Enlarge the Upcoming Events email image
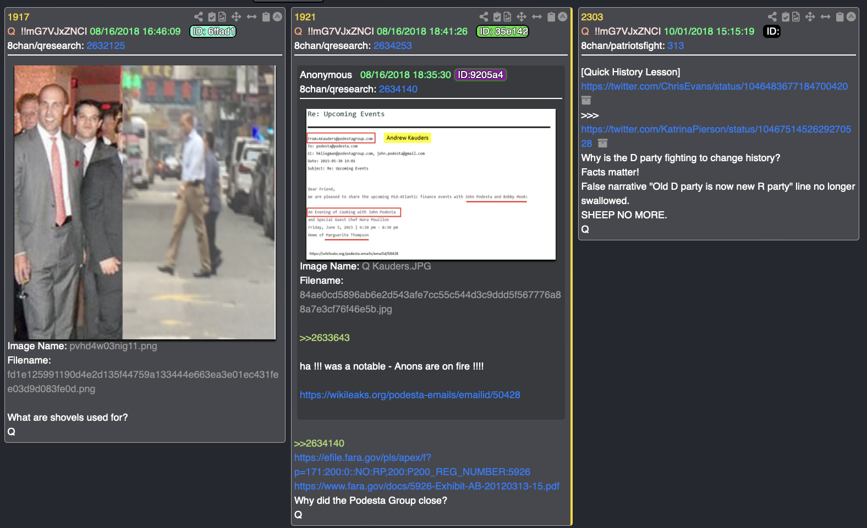Screen dimensions: 867x528 pos(431,184)
